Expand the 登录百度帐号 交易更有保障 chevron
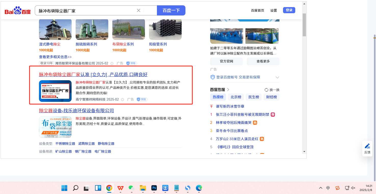This screenshot has width=376, height=194. pos(277,77)
